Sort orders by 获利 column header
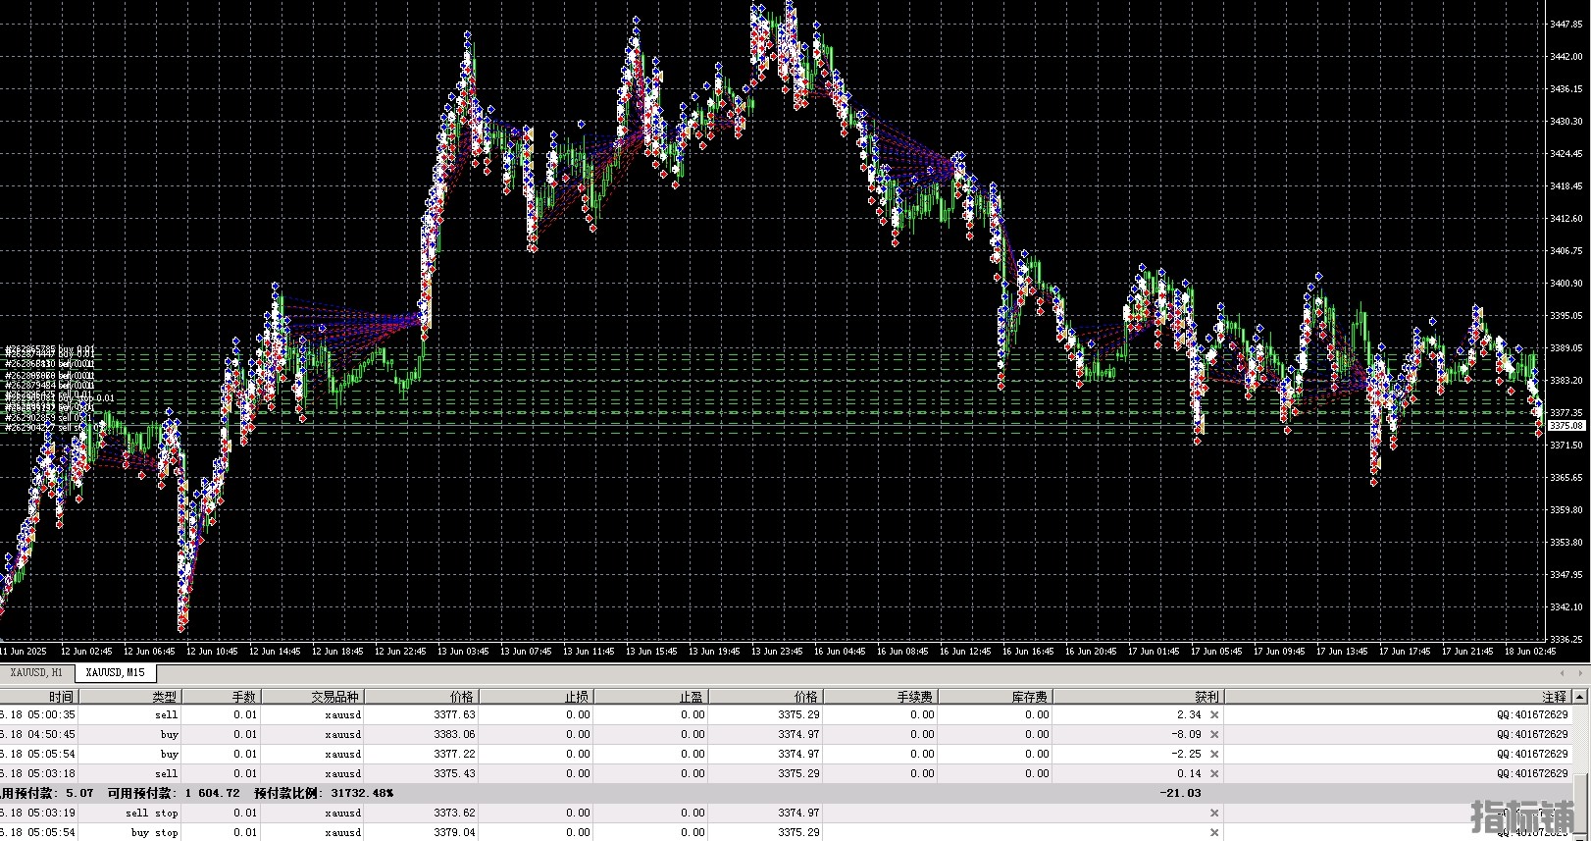Viewport: 1591px width, 841px height. (x=1138, y=697)
